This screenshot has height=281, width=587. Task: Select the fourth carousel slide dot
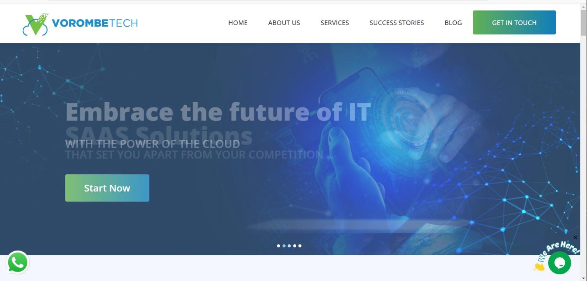(295, 246)
